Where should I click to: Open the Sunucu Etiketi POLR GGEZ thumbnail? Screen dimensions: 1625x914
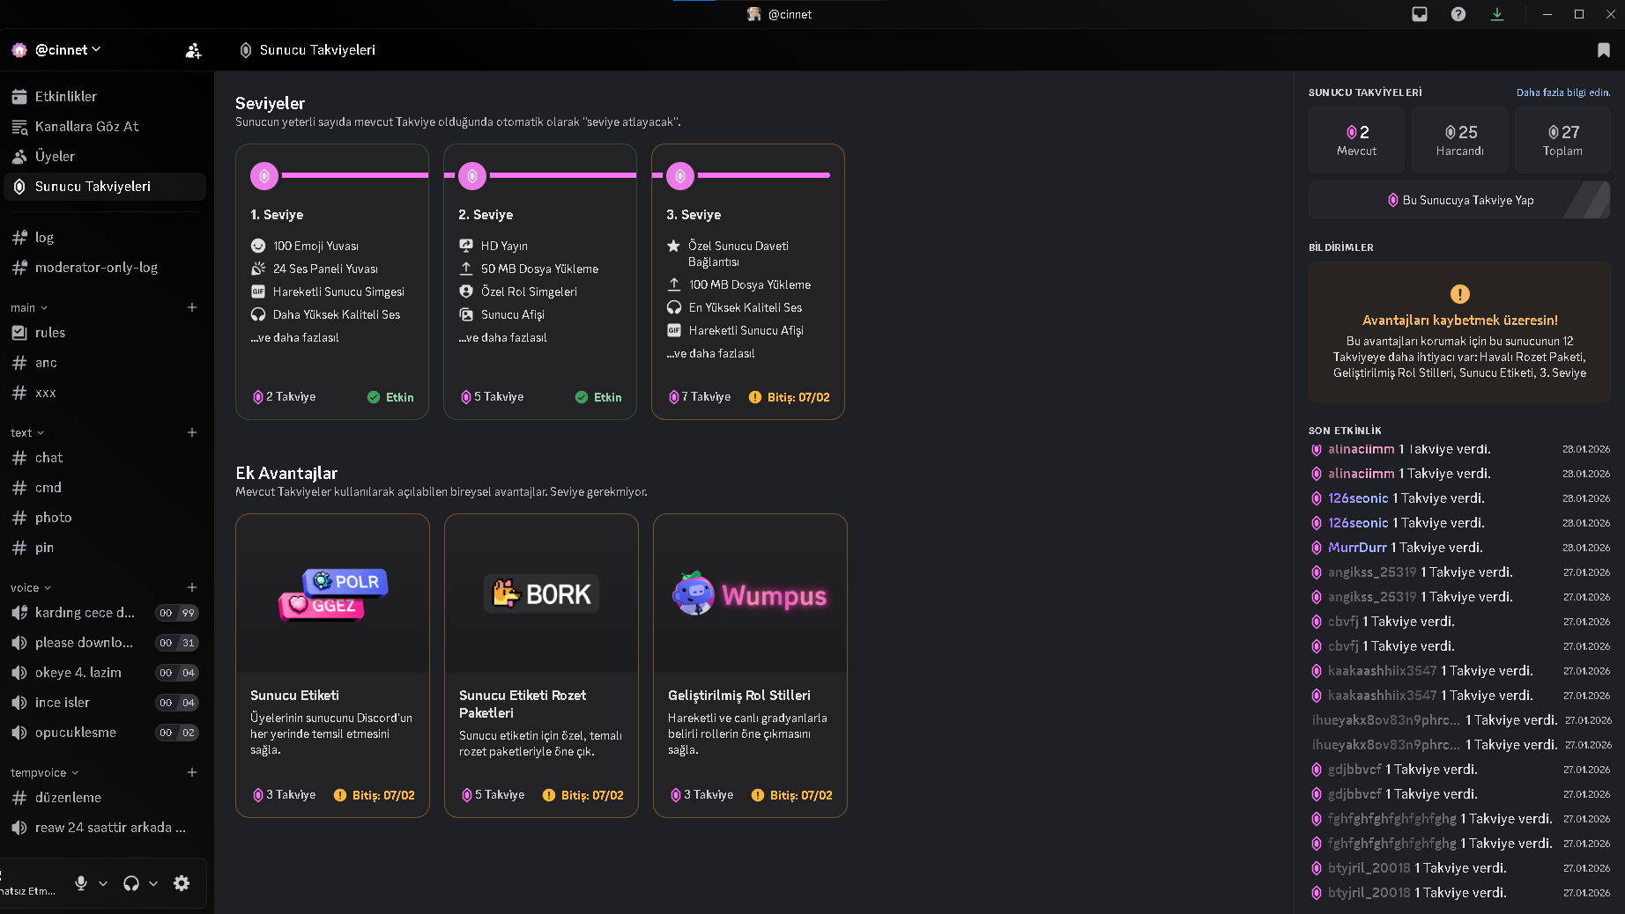click(x=332, y=594)
